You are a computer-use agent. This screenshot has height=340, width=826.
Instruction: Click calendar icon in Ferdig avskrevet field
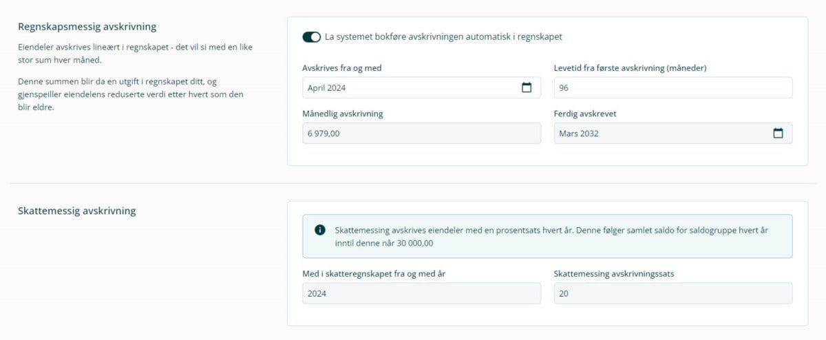(778, 134)
